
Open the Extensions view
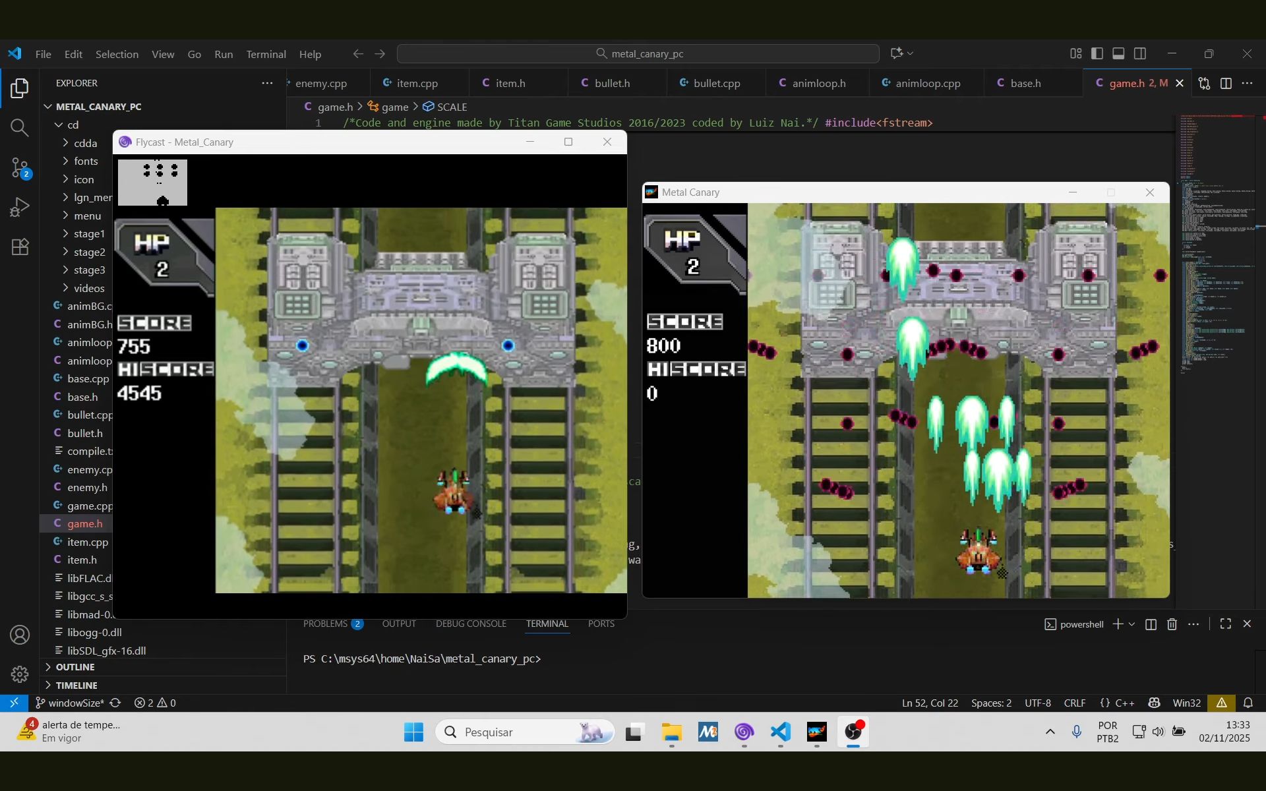coord(20,247)
